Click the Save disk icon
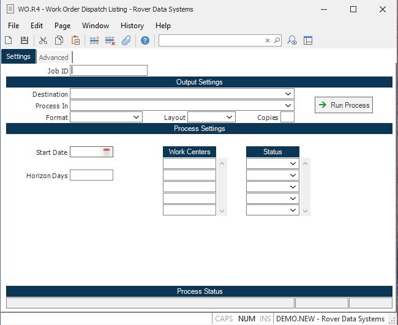 tap(24, 40)
